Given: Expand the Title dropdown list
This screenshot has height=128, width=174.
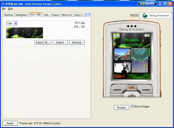Looking at the screenshot, I should click(x=15, y=24).
